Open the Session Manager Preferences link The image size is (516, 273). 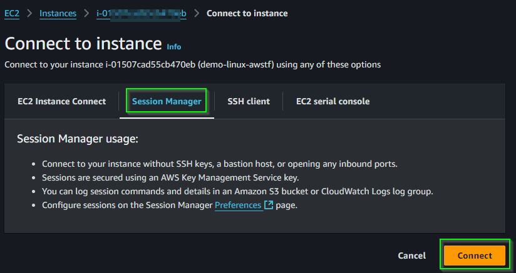[238, 205]
